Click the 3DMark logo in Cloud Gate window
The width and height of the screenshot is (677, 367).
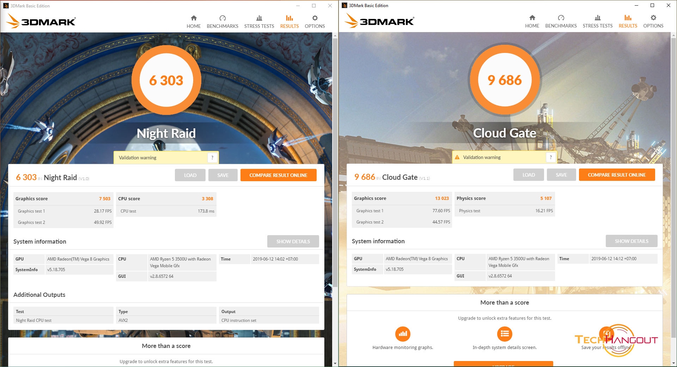click(379, 21)
